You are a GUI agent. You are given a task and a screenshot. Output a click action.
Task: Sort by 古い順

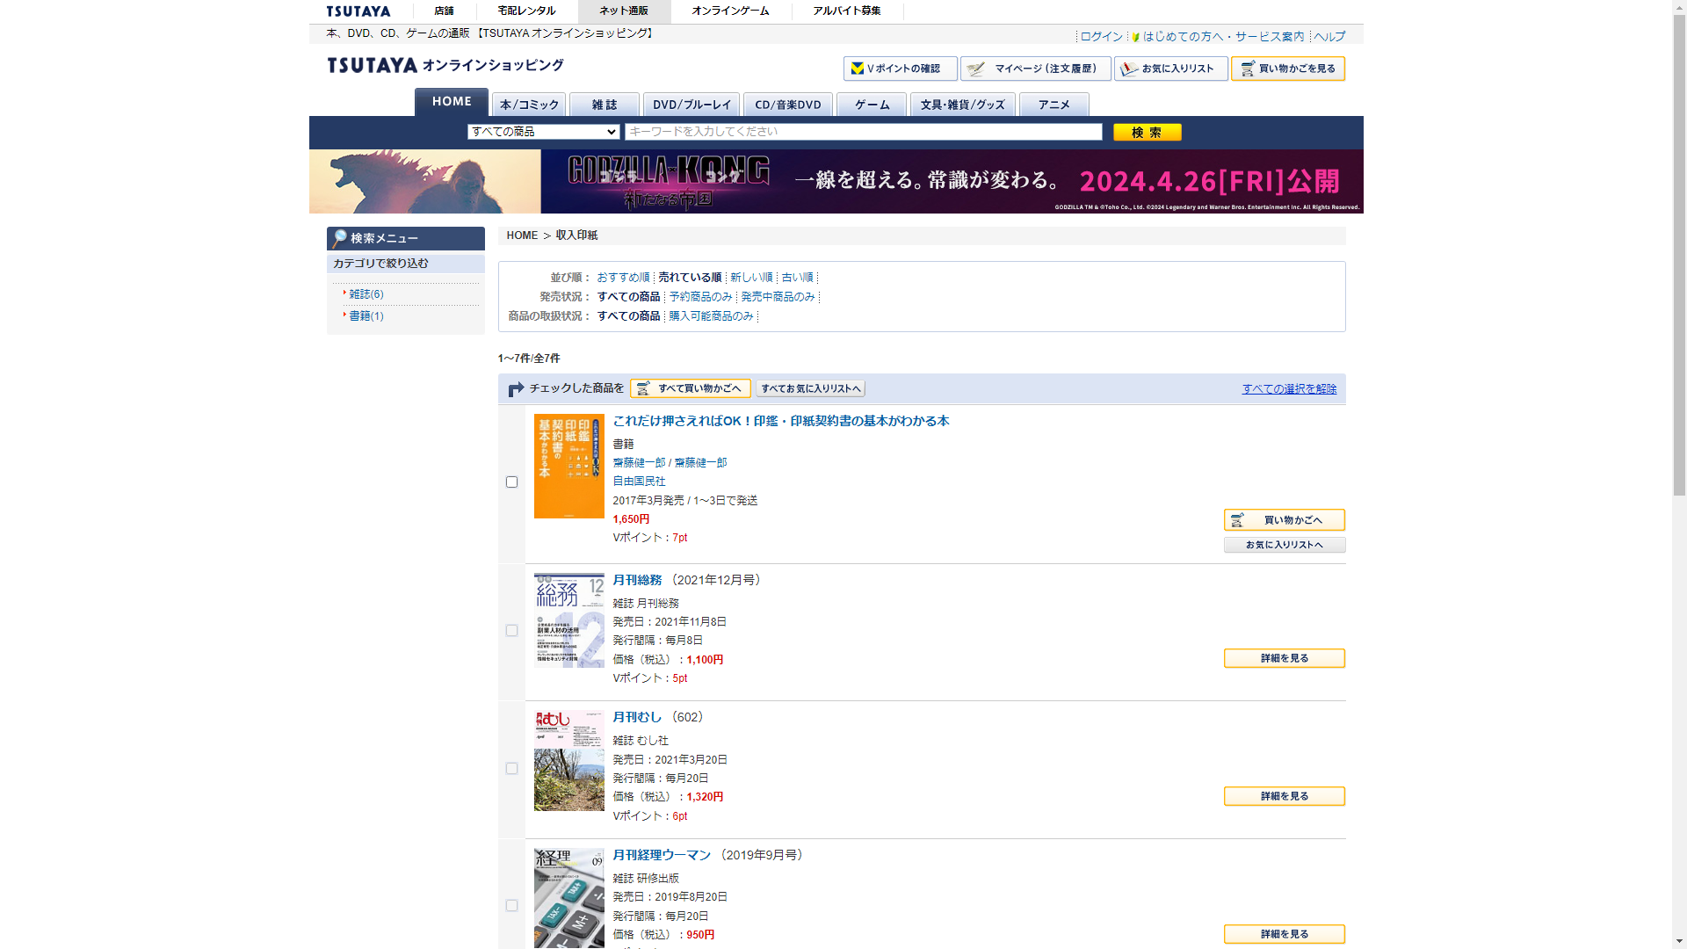[797, 278]
